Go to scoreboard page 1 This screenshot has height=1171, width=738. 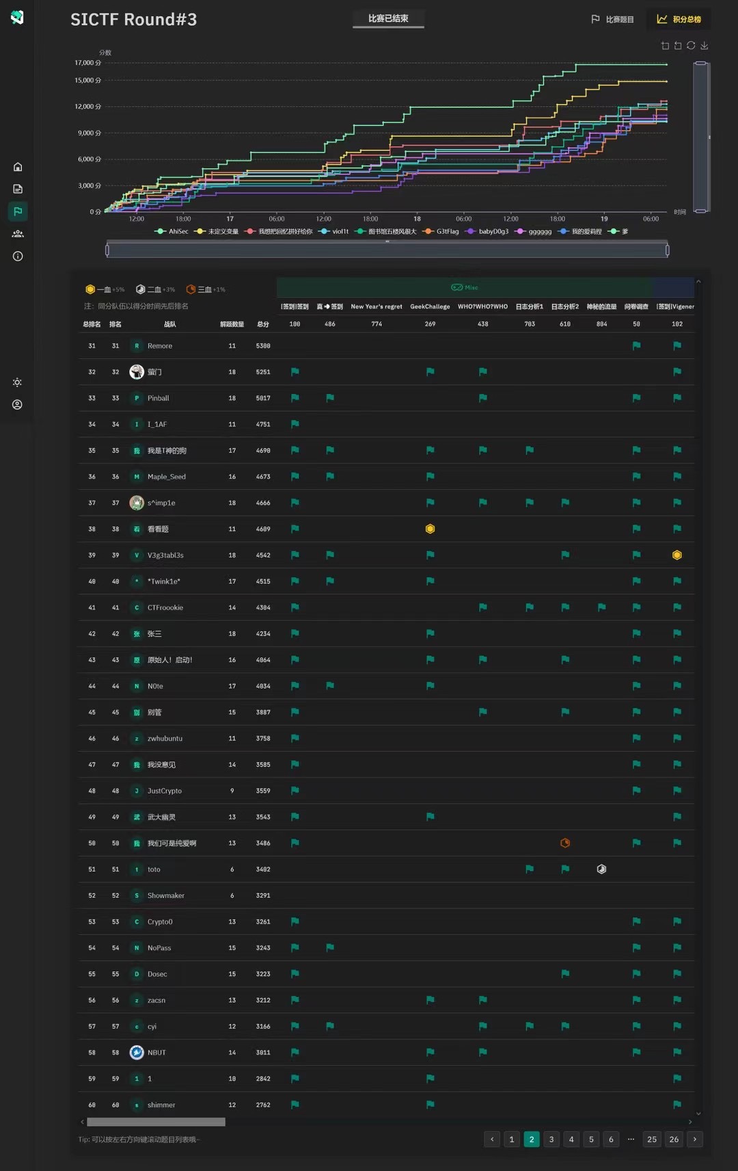point(512,1139)
